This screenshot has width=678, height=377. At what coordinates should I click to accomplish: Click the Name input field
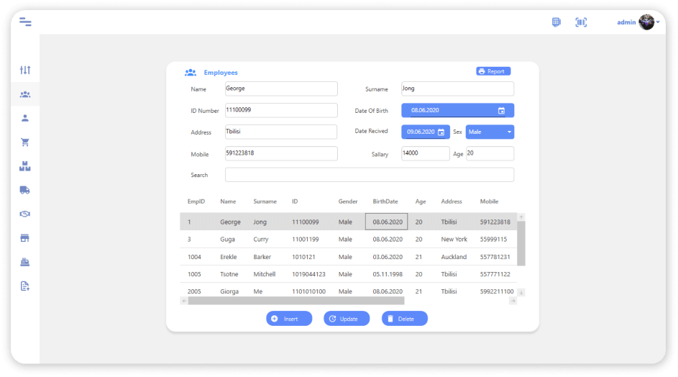[x=281, y=88]
